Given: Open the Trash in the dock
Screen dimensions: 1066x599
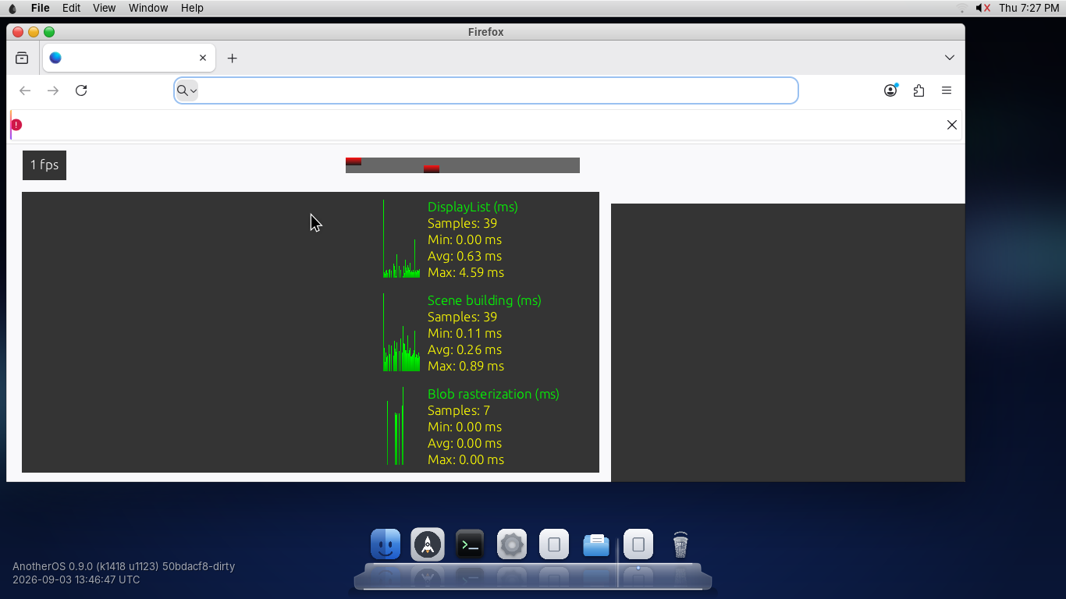Looking at the screenshot, I should pyautogui.click(x=680, y=544).
